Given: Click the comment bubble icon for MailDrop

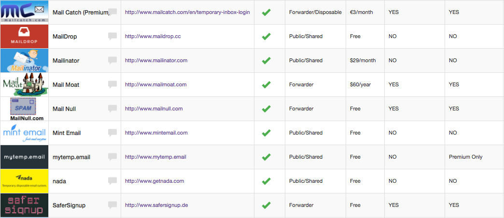Looking at the screenshot, I should (112, 36).
